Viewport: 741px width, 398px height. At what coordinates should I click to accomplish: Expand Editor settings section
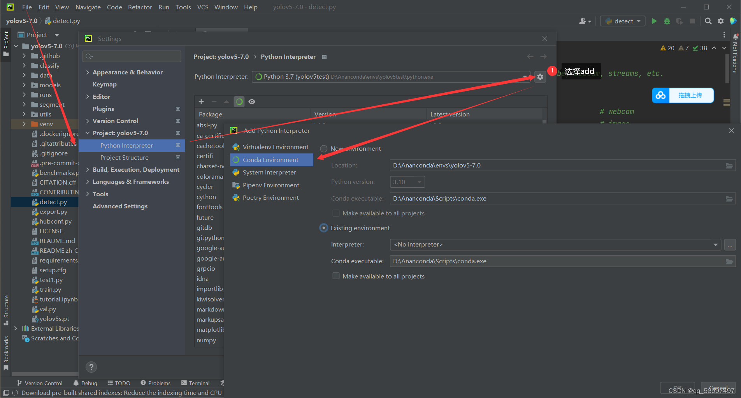click(x=88, y=97)
